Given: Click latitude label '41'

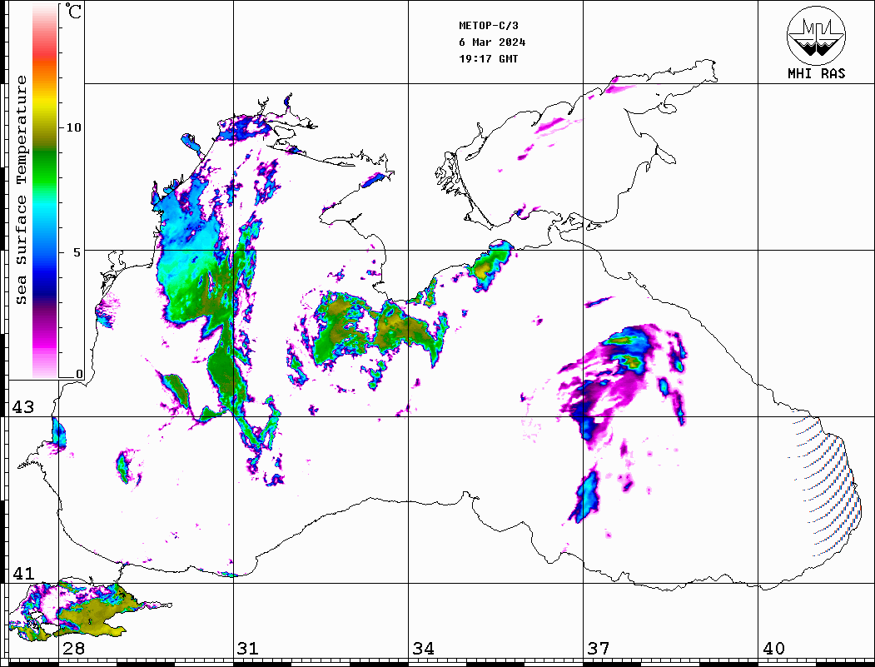Looking at the screenshot, I should 23,573.
